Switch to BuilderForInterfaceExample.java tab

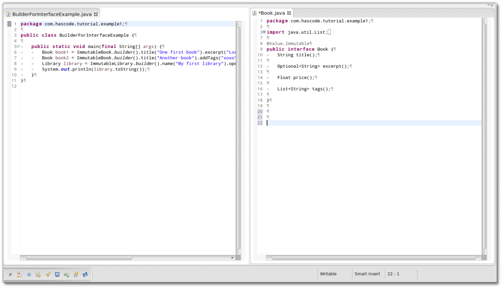click(48, 14)
